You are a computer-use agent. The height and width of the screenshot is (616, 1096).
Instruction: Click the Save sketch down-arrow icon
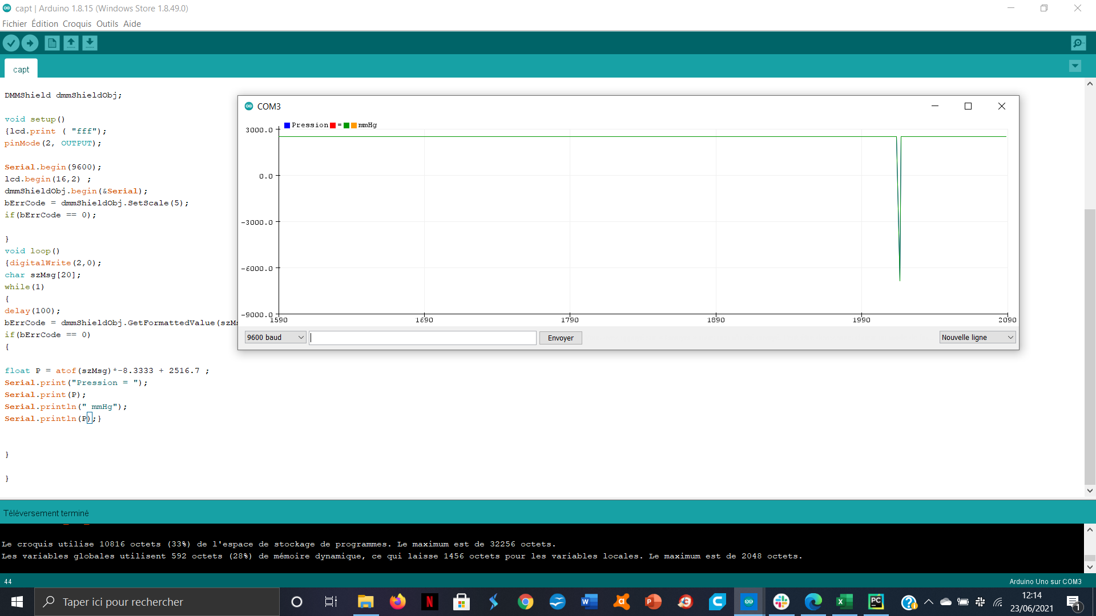pos(90,43)
